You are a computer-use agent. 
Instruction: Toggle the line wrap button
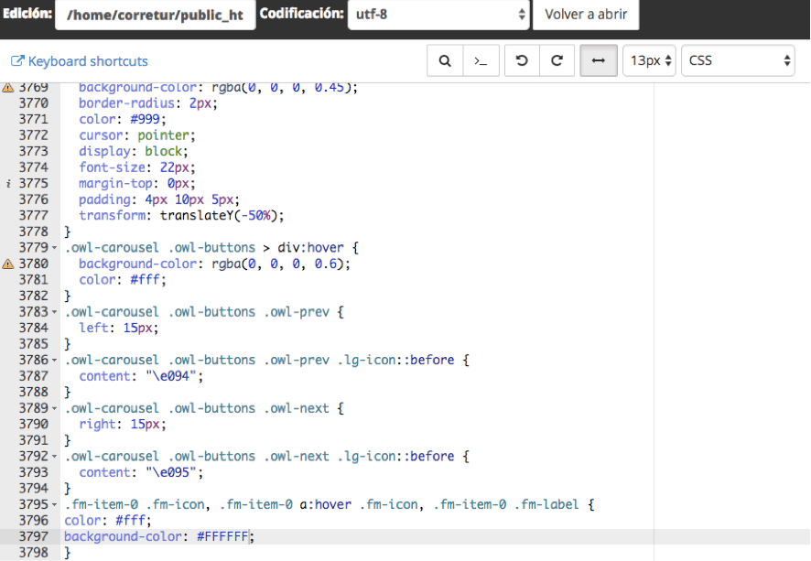(599, 61)
